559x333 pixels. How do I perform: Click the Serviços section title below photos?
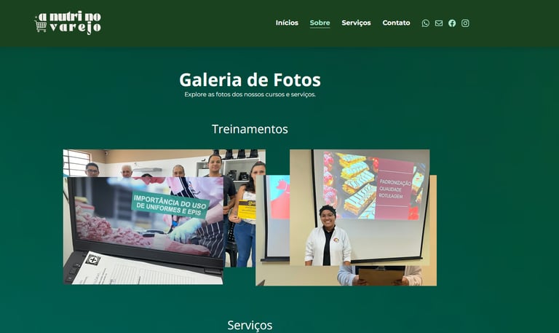pyautogui.click(x=250, y=325)
